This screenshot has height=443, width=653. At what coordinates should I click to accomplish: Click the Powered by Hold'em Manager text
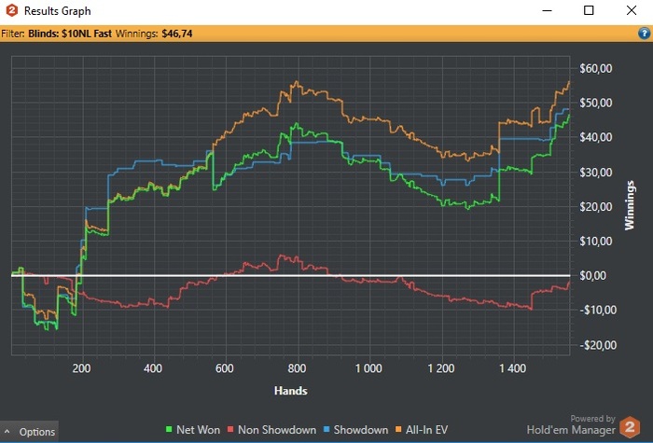pyautogui.click(x=571, y=424)
